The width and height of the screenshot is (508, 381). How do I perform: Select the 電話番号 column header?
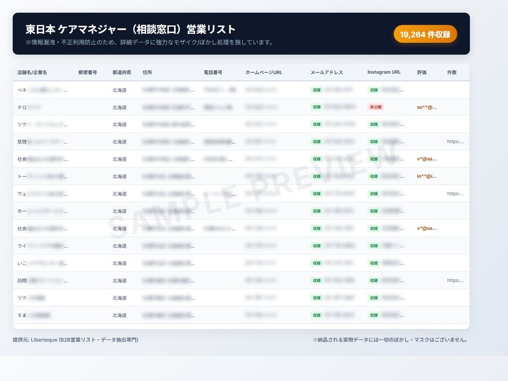(x=213, y=72)
